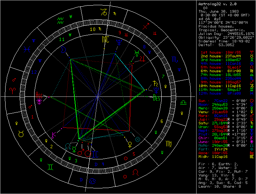Select the blue Pluto glyph near the Descendant

coord(156,90)
